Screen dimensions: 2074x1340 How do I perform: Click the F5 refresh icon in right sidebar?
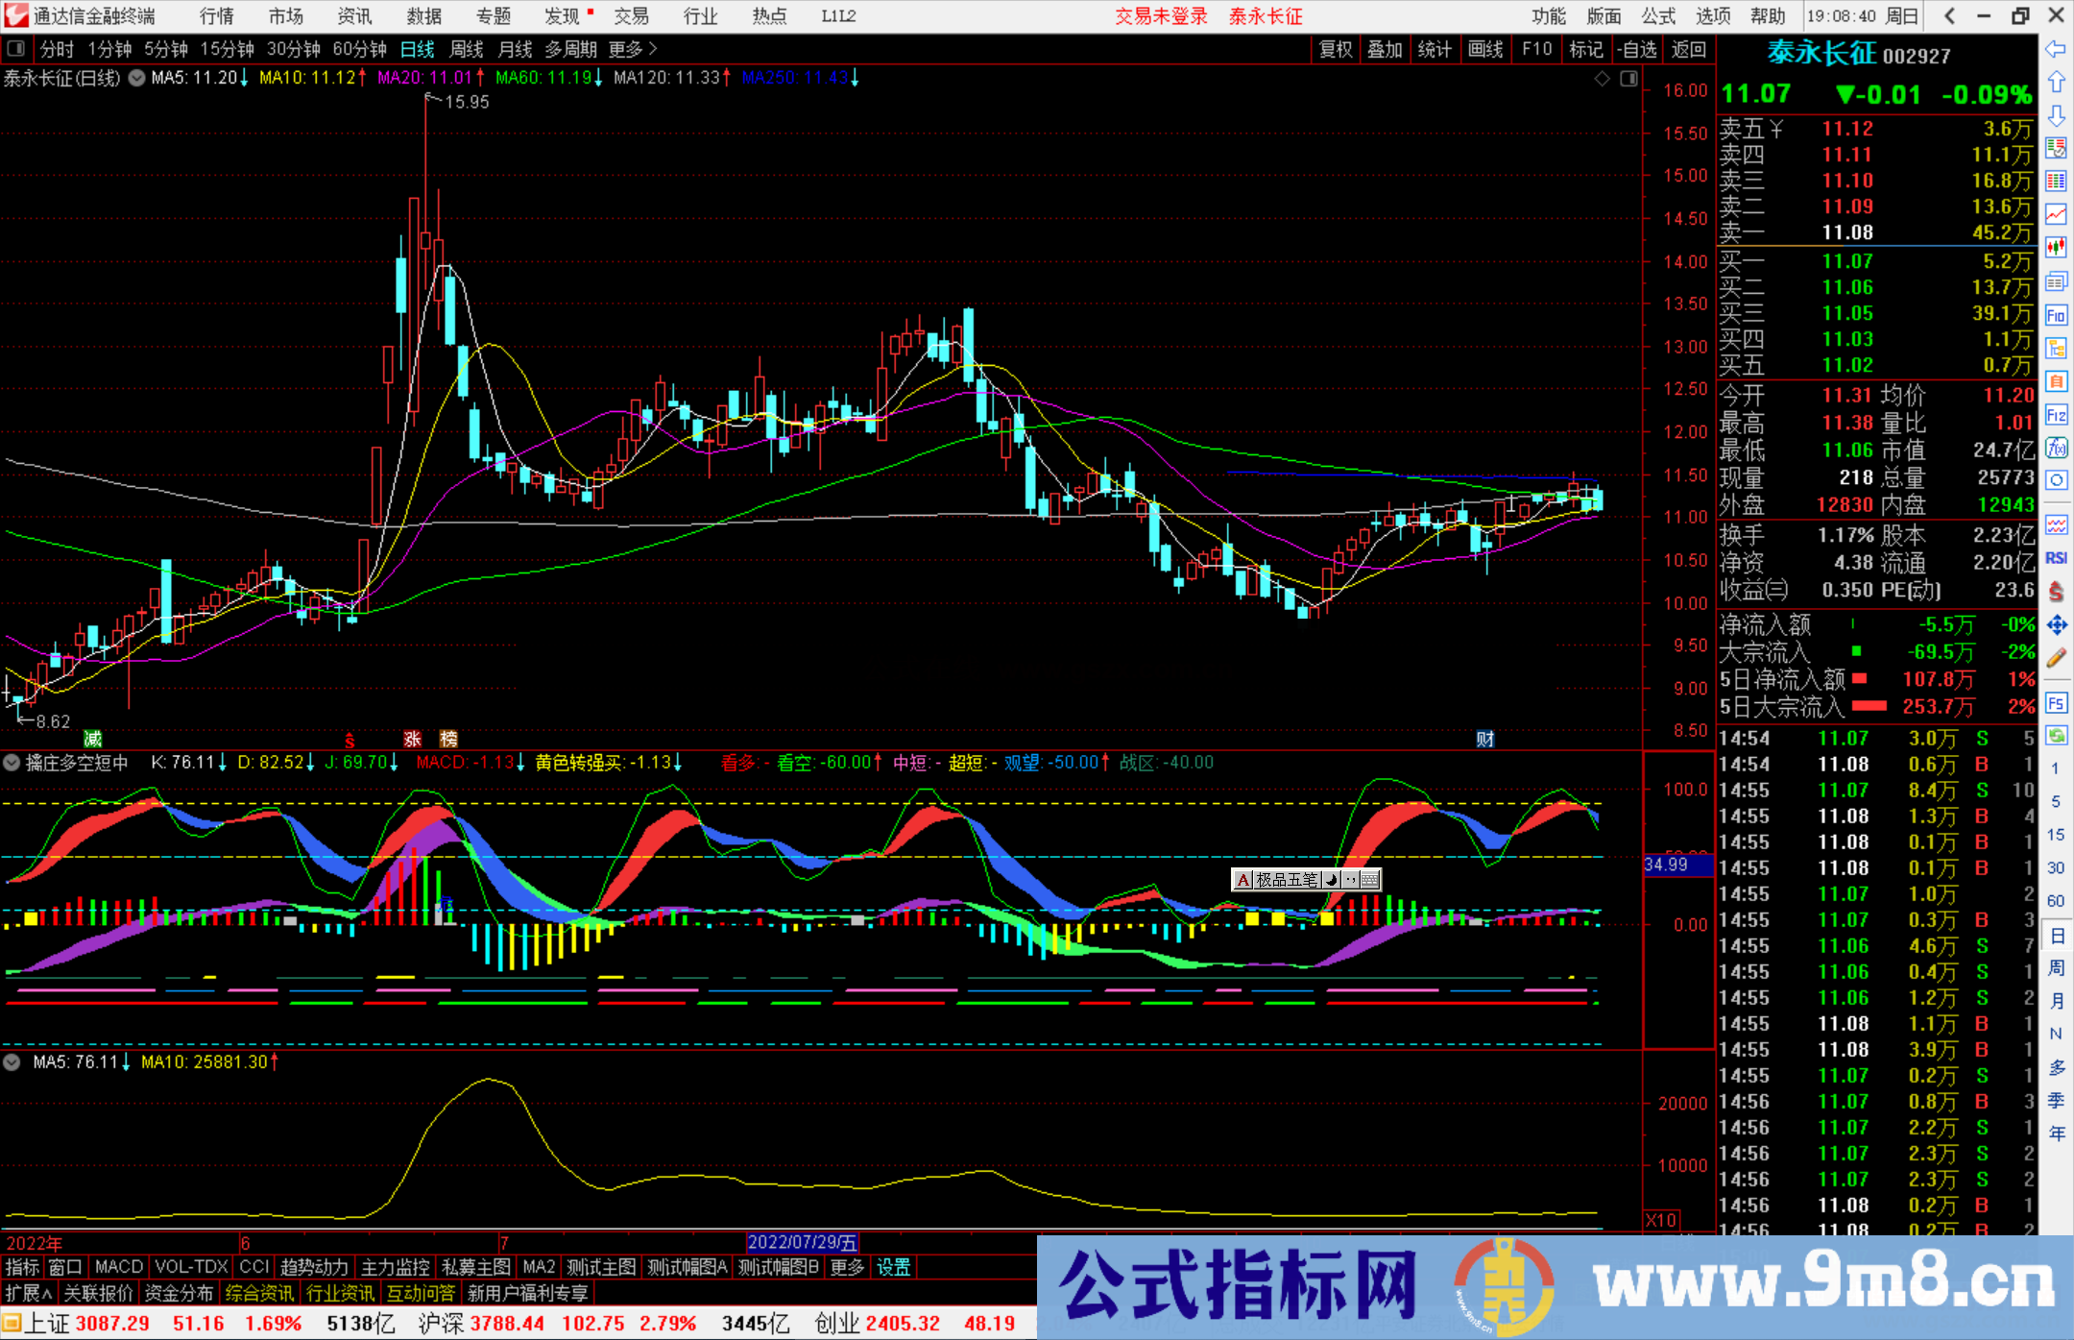tap(2057, 701)
